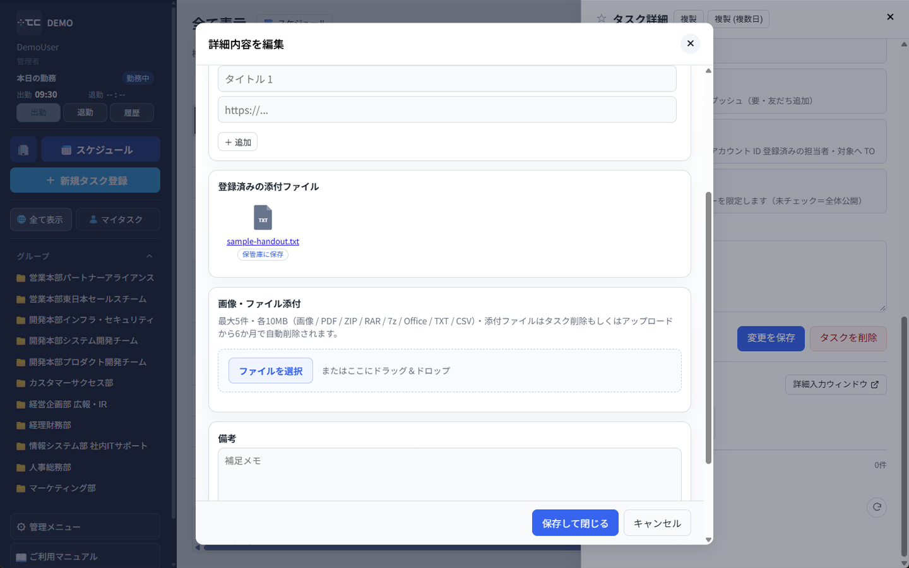Click the TXT file icon of sample-handout
Viewport: 909px width, 568px height.
tap(263, 218)
